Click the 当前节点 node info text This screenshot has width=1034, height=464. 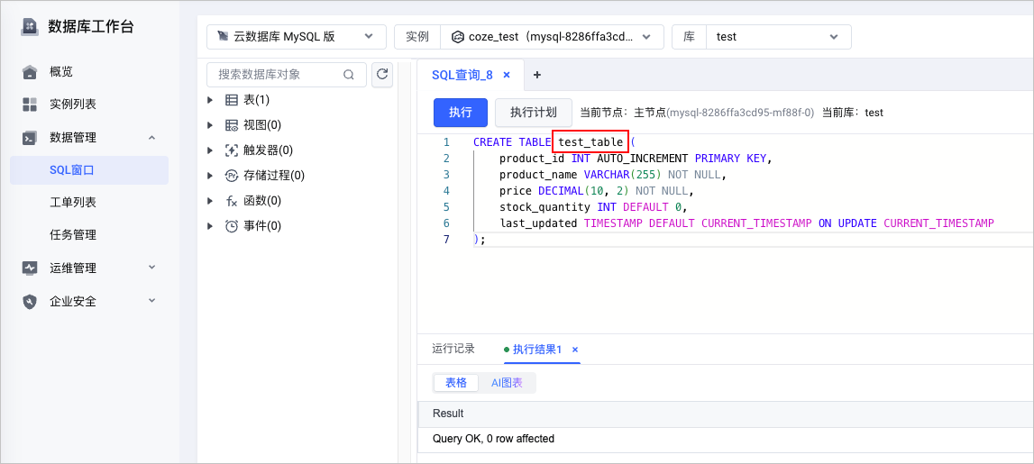pos(697,113)
